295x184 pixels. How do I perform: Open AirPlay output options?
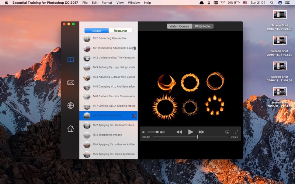point(227,132)
